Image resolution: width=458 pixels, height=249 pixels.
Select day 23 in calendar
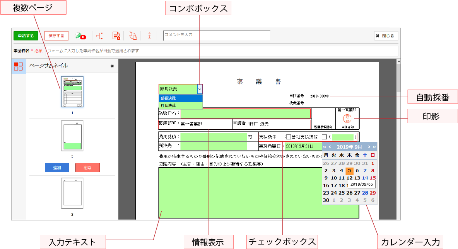tap(326, 193)
